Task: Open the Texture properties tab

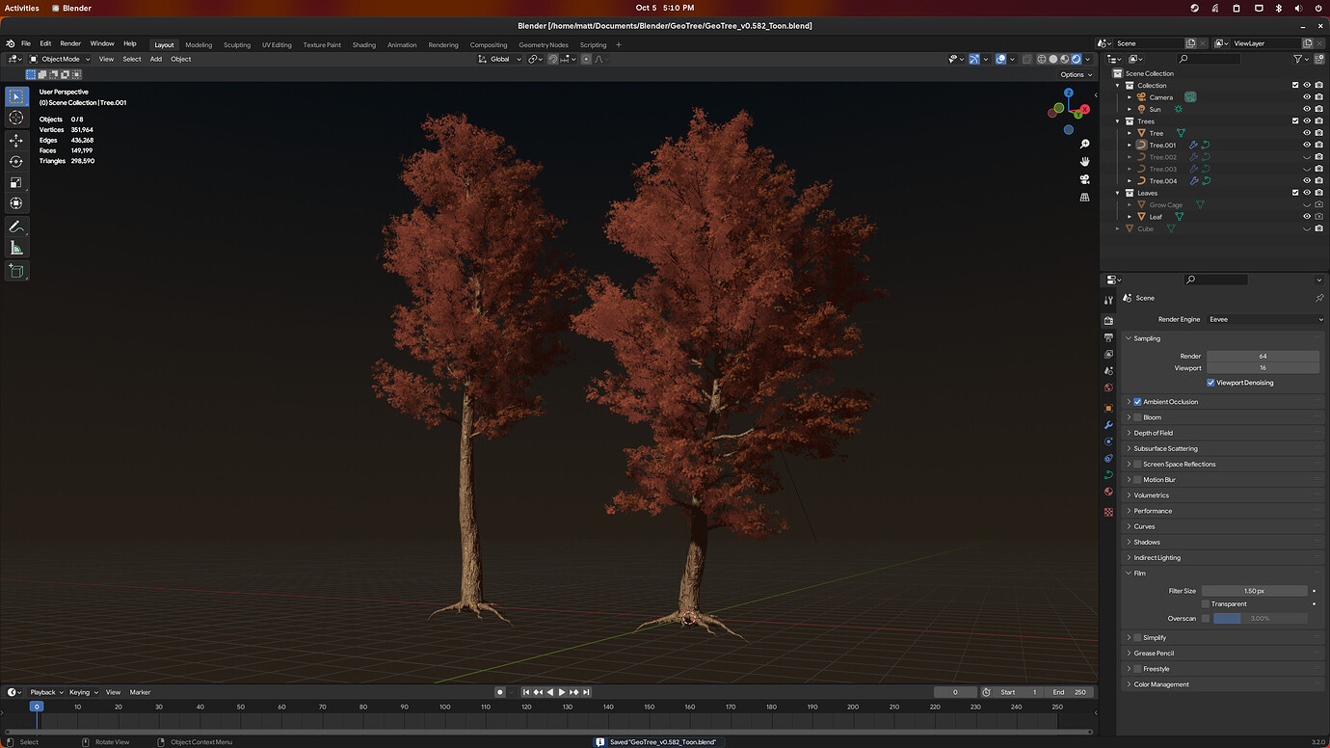Action: pos(1108,512)
